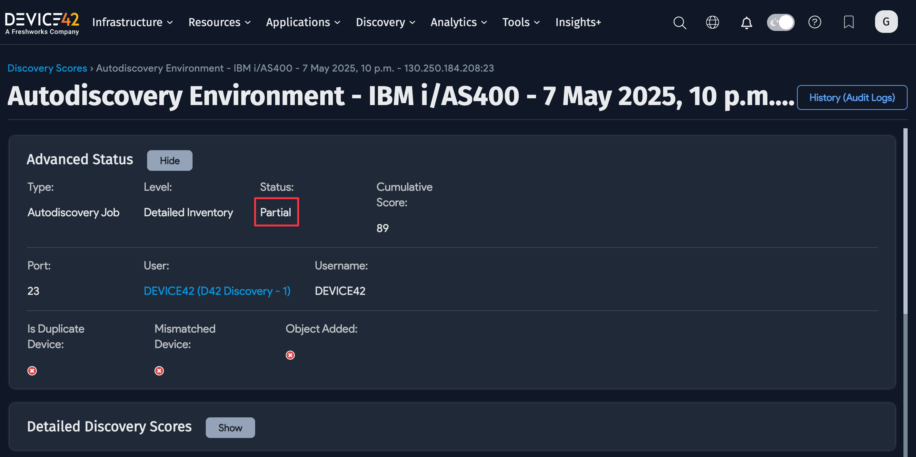916x457 pixels.
Task: Click the red X under Mismatched Device
Action: coord(159,371)
